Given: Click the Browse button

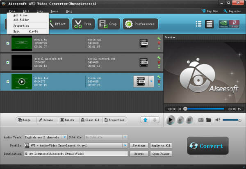Looking at the screenshot, I should 139,154.
